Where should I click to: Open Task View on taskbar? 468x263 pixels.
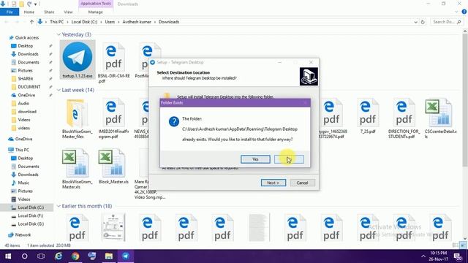[41, 256]
